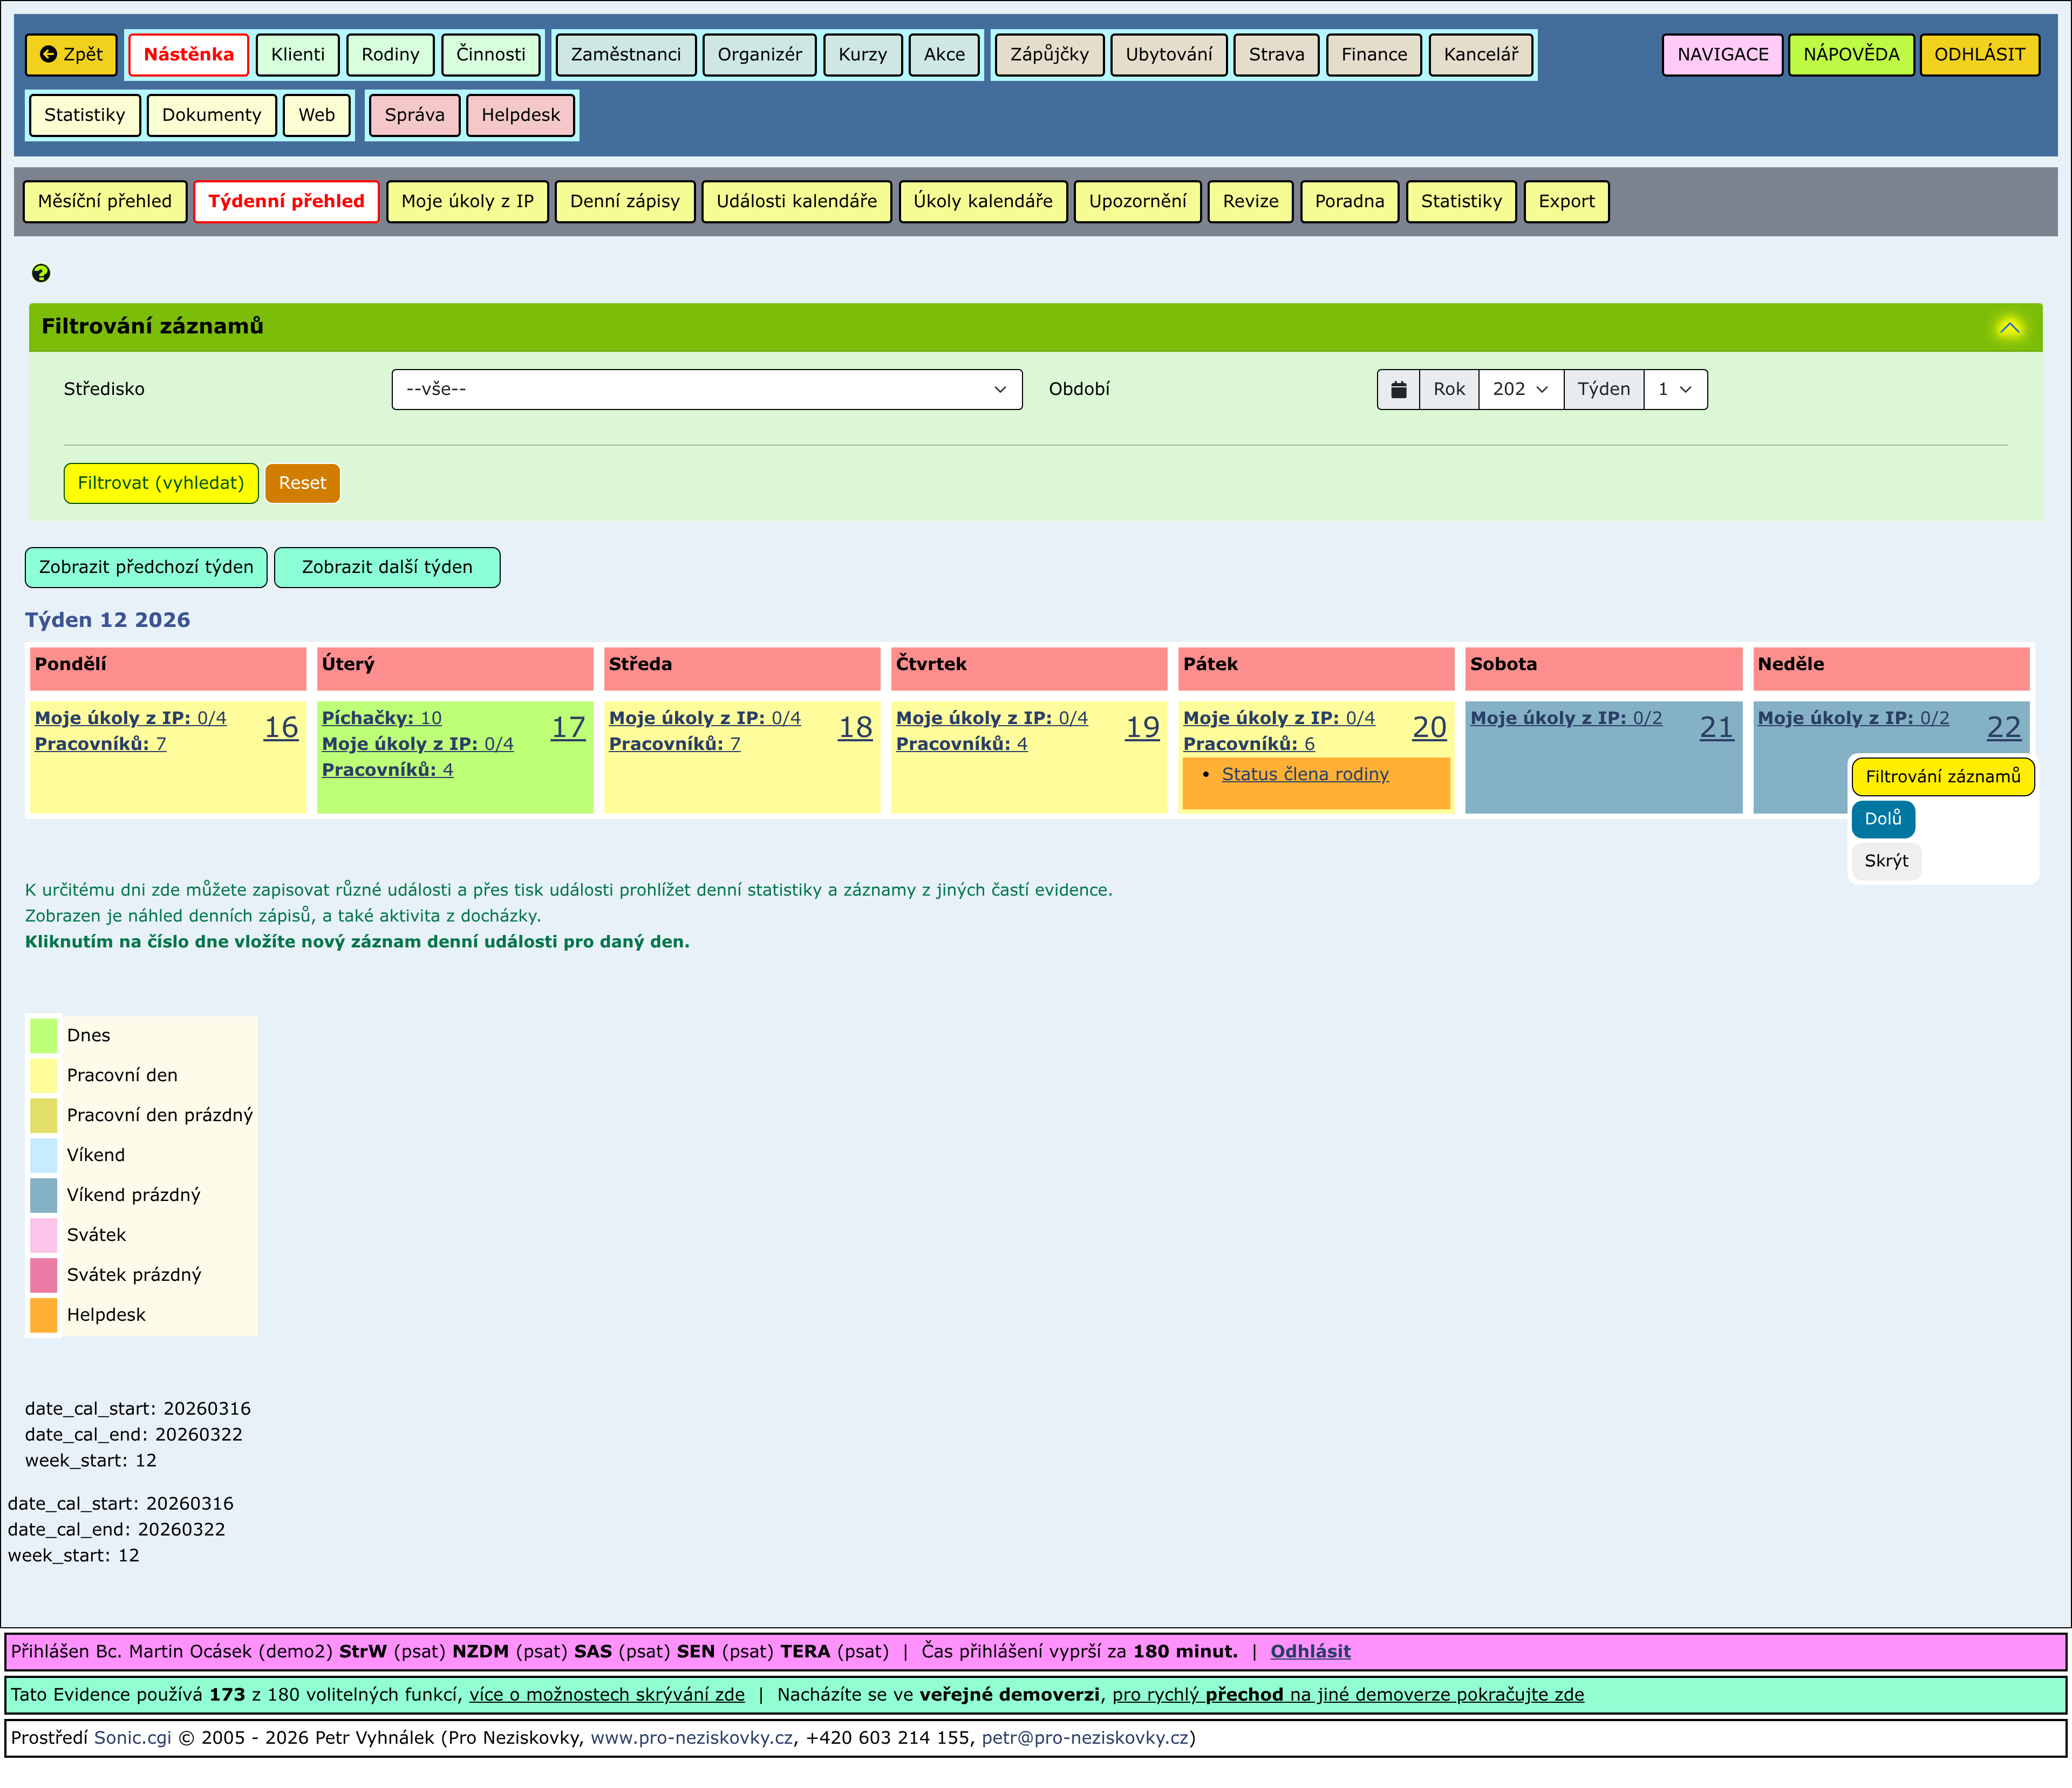Click the calendar icon beside Rok
Image resolution: width=2072 pixels, height=1788 pixels.
(1398, 389)
